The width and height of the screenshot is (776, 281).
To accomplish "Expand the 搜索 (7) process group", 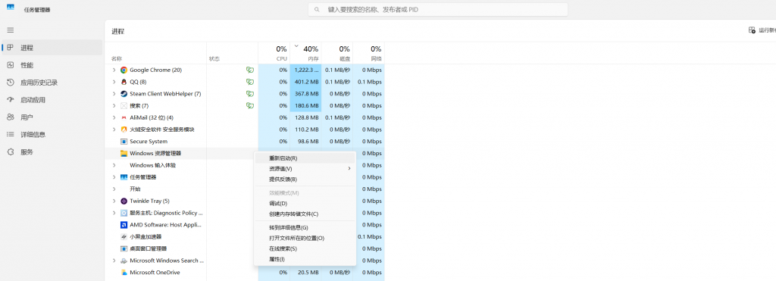I will pos(114,105).
